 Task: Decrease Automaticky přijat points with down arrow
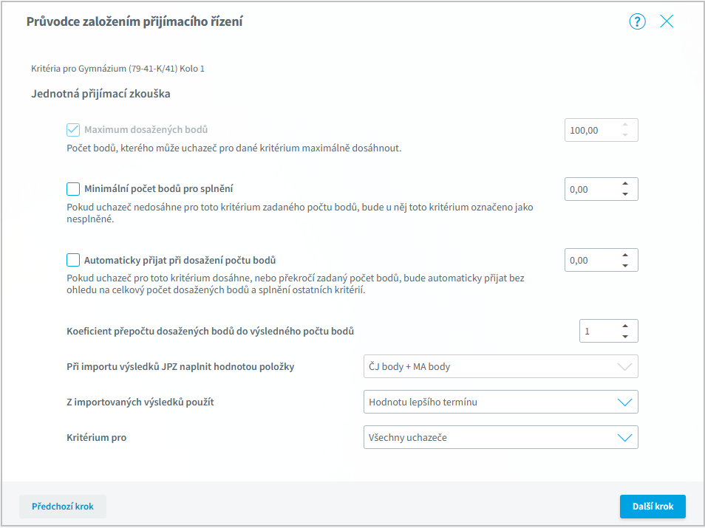tap(625, 266)
